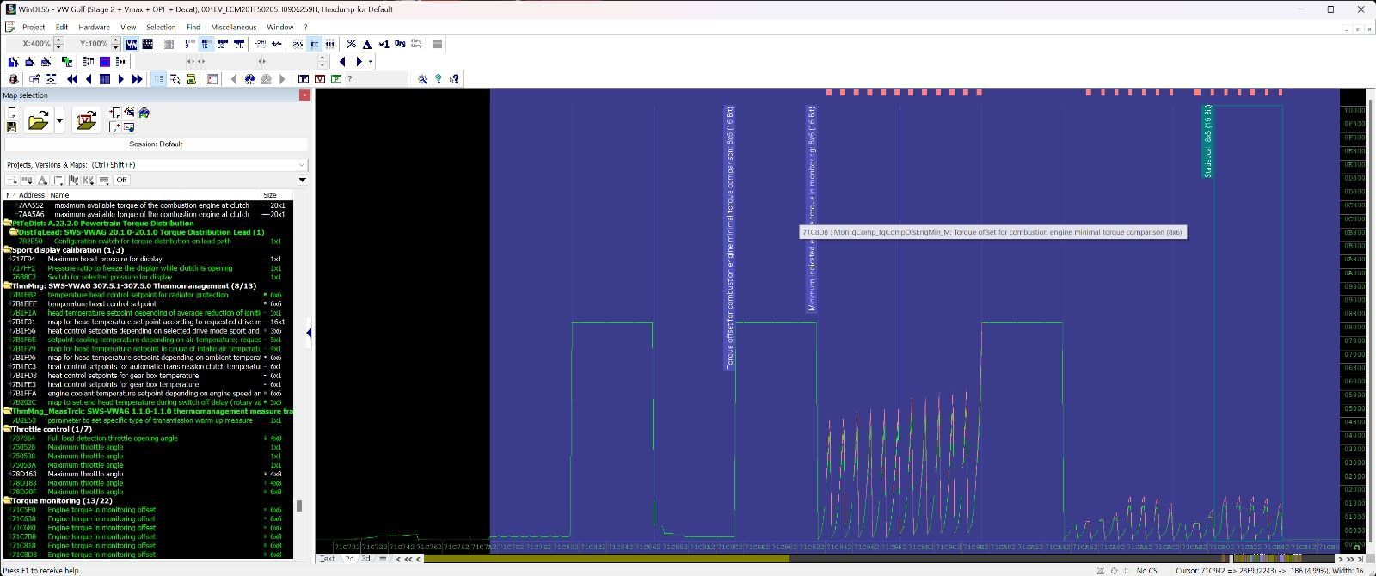
Task: Open the Project menu
Action: coord(34,27)
